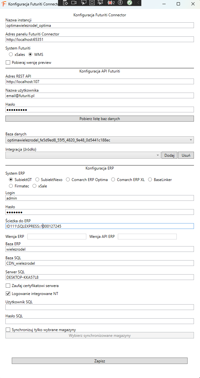Click Hasło field in Konfiguracja API Futuriti

[99, 110]
